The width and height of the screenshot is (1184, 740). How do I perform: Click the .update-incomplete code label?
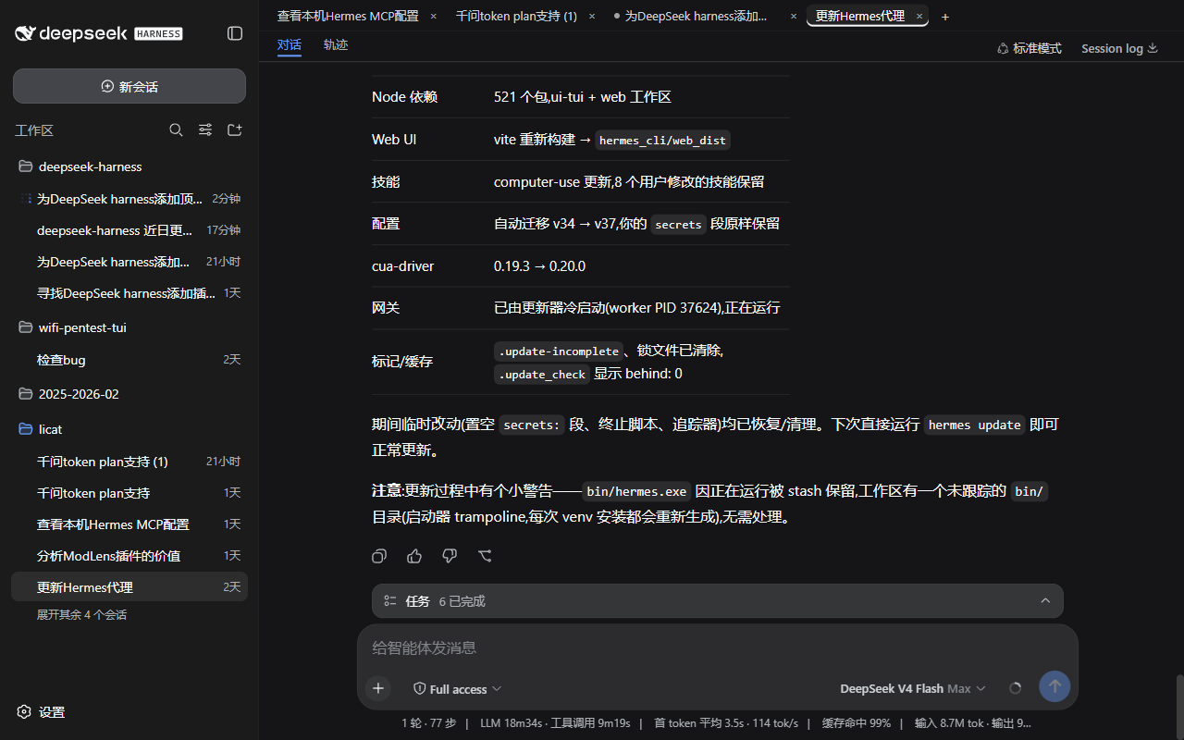click(x=559, y=351)
